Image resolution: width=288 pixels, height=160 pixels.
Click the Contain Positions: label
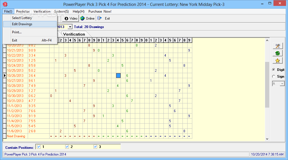20,147
